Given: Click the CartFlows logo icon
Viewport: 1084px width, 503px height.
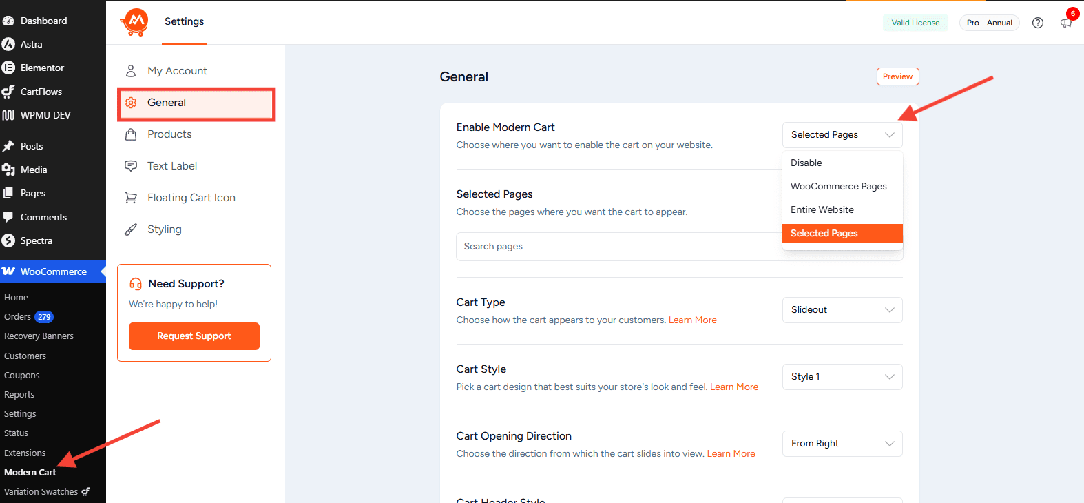Looking at the screenshot, I should [x=8, y=92].
